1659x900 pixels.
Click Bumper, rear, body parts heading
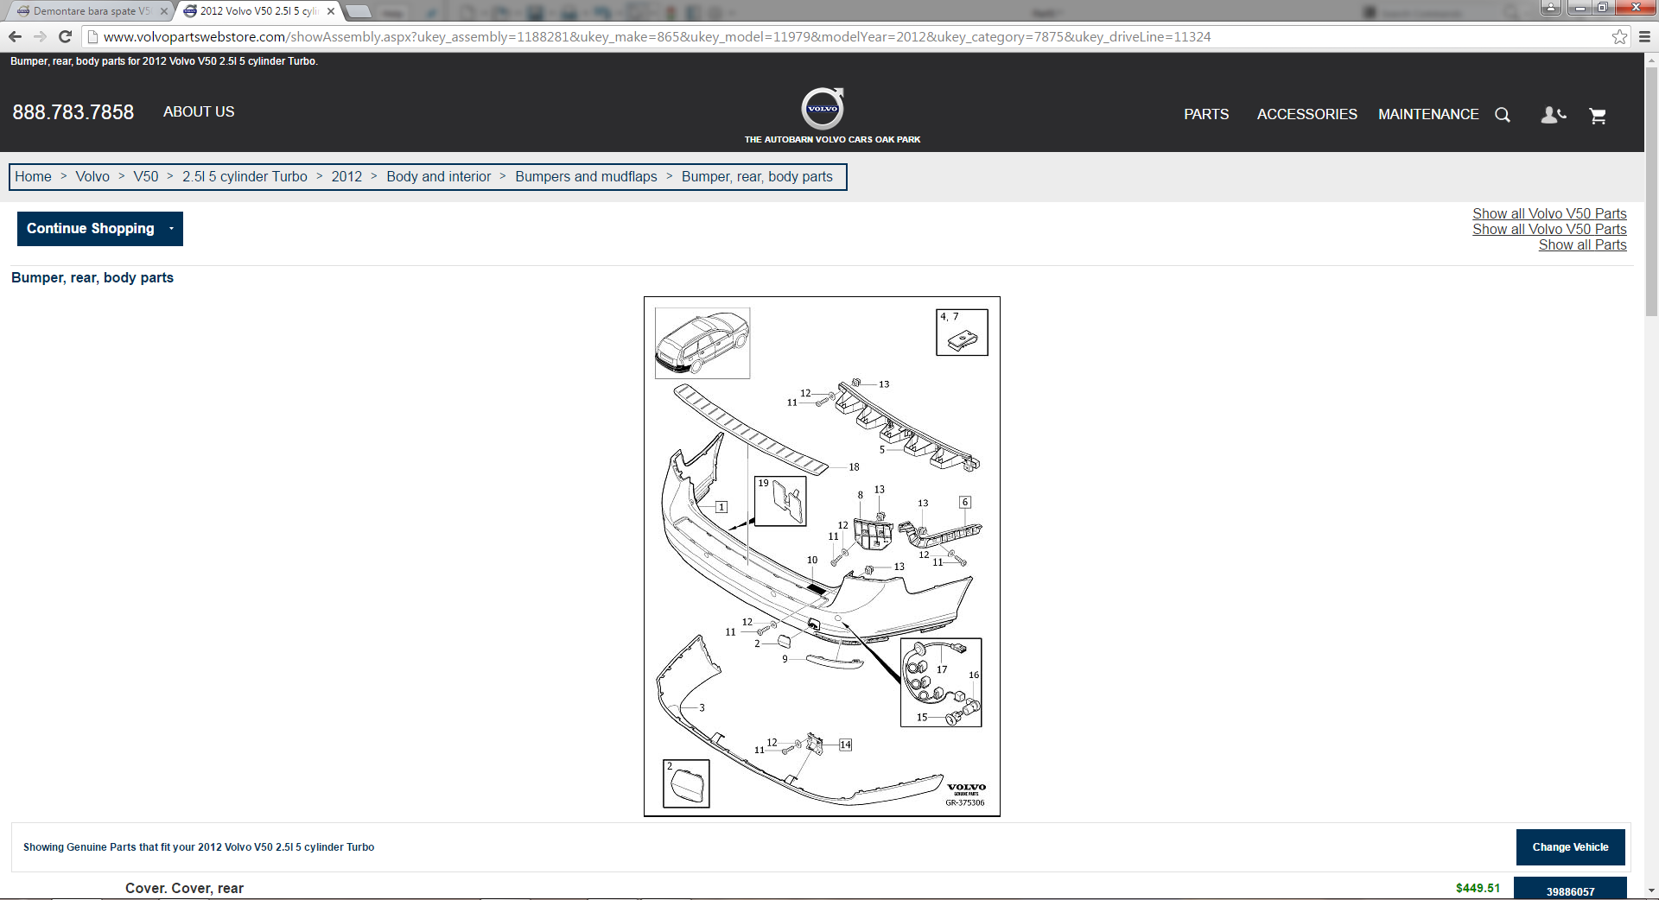(x=92, y=277)
